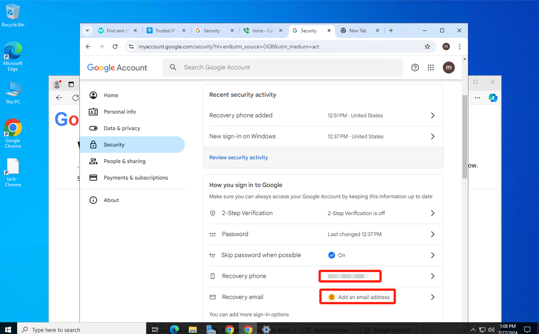Image resolution: width=539 pixels, height=334 pixels.
Task: Open Data & privacy in the sidebar
Action: click(x=132, y=128)
